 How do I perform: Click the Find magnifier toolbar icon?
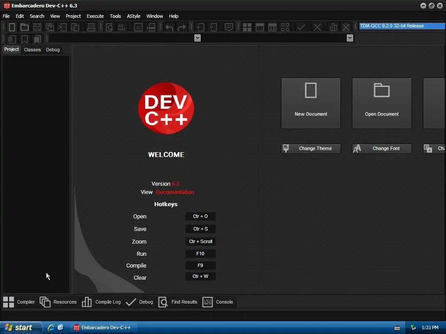click(109, 27)
